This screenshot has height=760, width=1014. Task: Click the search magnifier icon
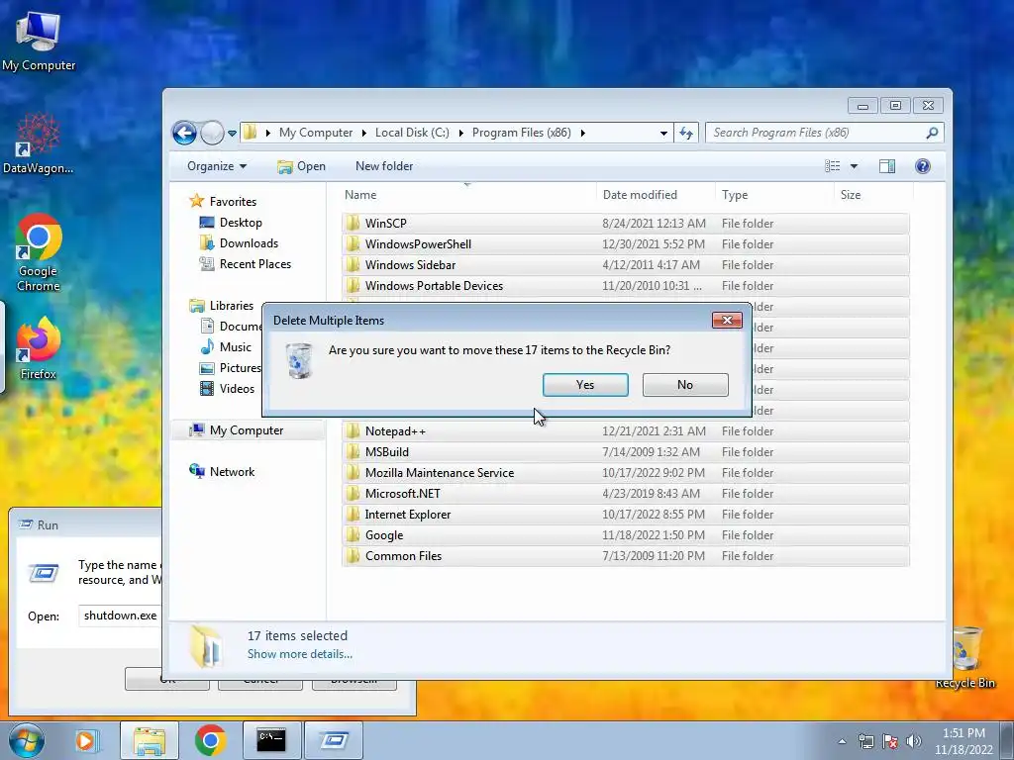pos(932,133)
